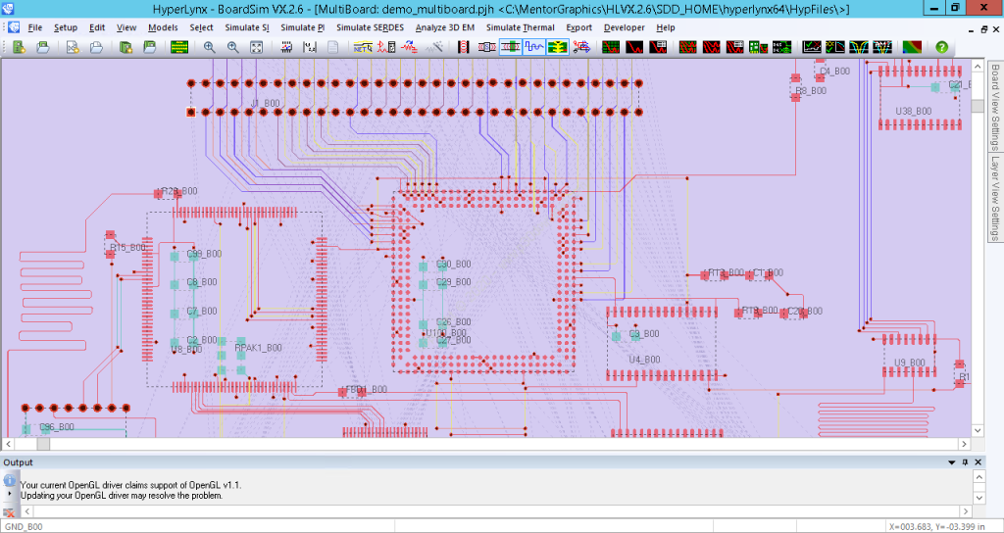Viewport: 1004px width, 533px height.
Task: Click the RPAK1_B00 component label
Action: point(258,348)
